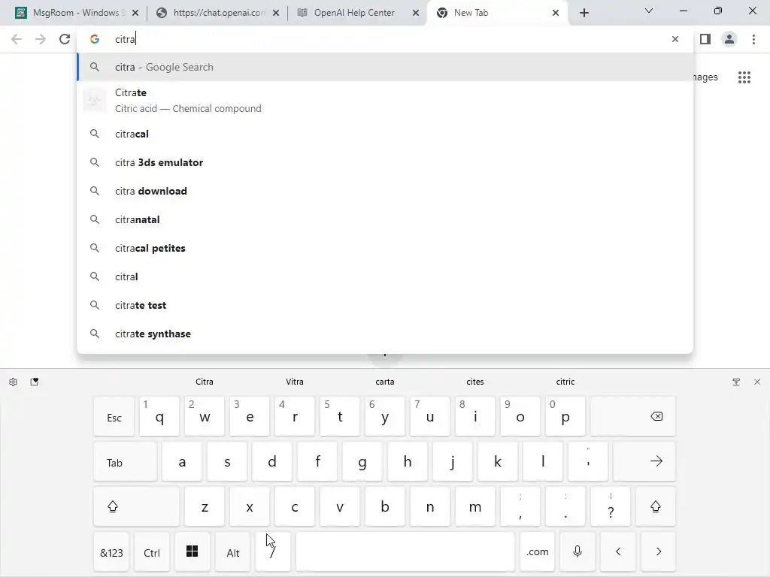Image resolution: width=770 pixels, height=577 pixels.
Task: Tap the right arrow cursor key
Action: [x=659, y=551]
